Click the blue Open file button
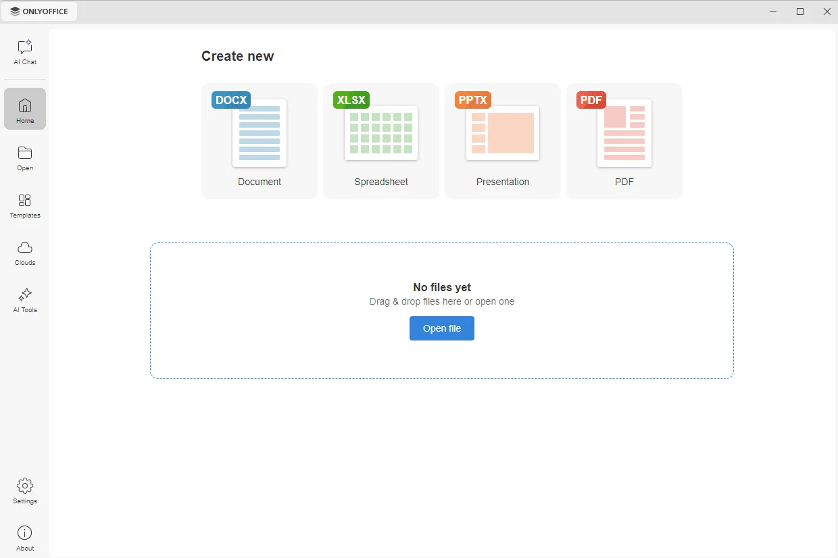The height and width of the screenshot is (558, 838). click(x=442, y=328)
